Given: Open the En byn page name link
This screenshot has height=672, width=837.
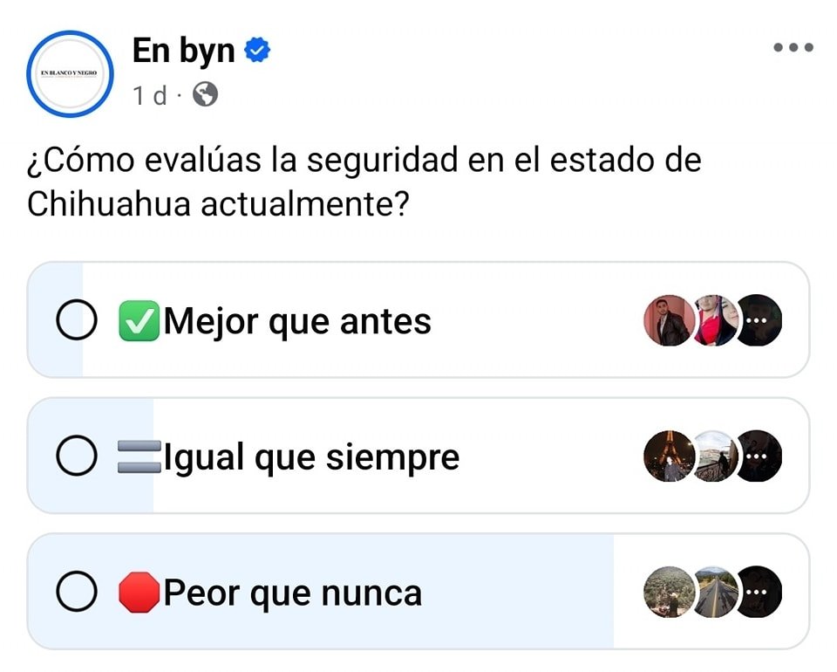Looking at the screenshot, I should click(183, 51).
